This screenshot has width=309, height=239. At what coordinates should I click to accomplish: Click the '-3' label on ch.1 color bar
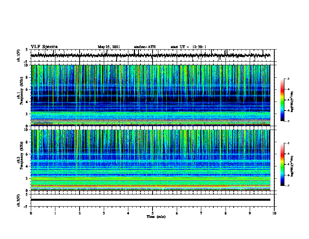[288, 79]
